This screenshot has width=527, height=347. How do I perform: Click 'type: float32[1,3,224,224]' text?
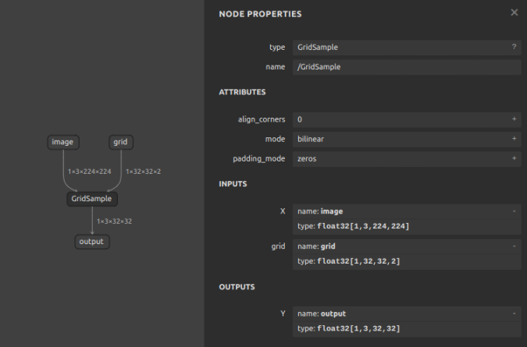tap(353, 226)
